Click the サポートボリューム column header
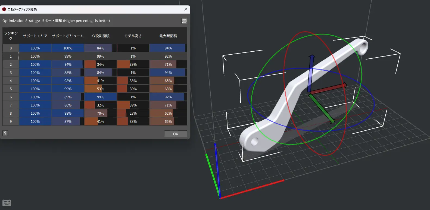Viewport: 430px width, 210px height. (x=68, y=36)
